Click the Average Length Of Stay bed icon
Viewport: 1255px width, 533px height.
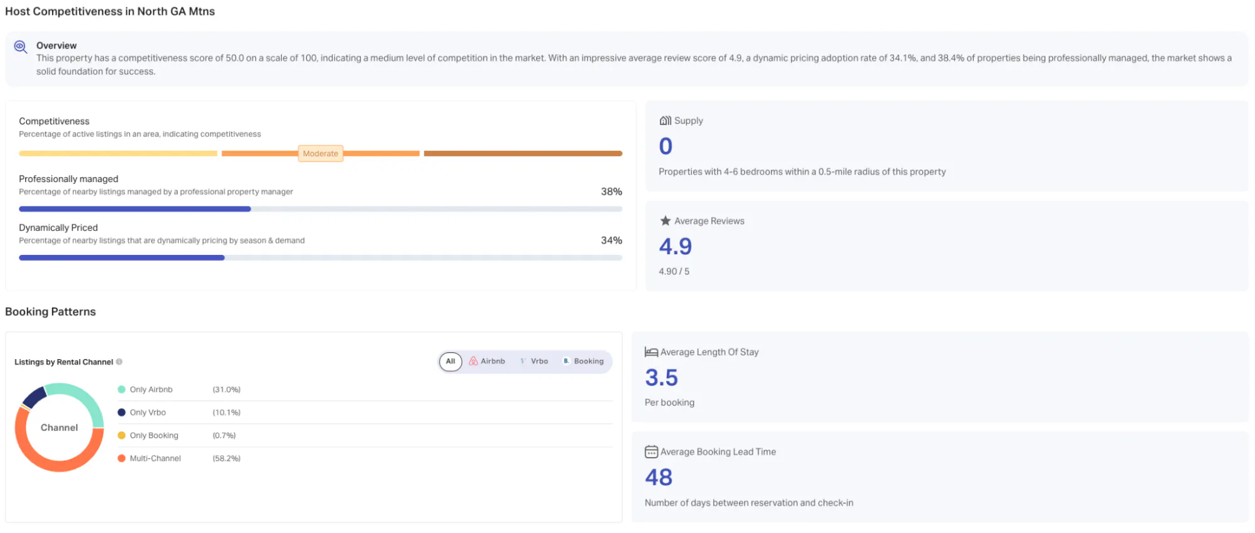click(x=651, y=352)
